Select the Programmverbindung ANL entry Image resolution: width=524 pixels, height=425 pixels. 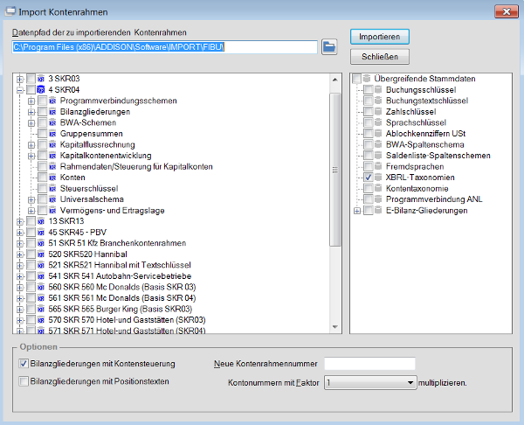434,199
